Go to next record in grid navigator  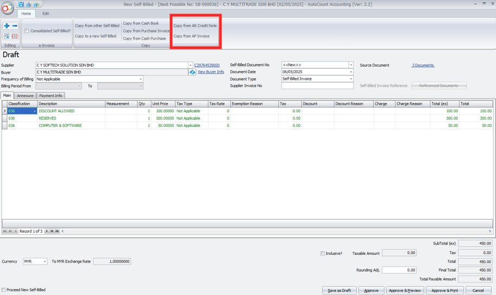point(47,232)
